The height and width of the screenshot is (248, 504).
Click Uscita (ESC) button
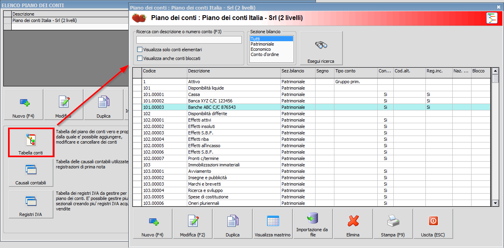(433, 224)
